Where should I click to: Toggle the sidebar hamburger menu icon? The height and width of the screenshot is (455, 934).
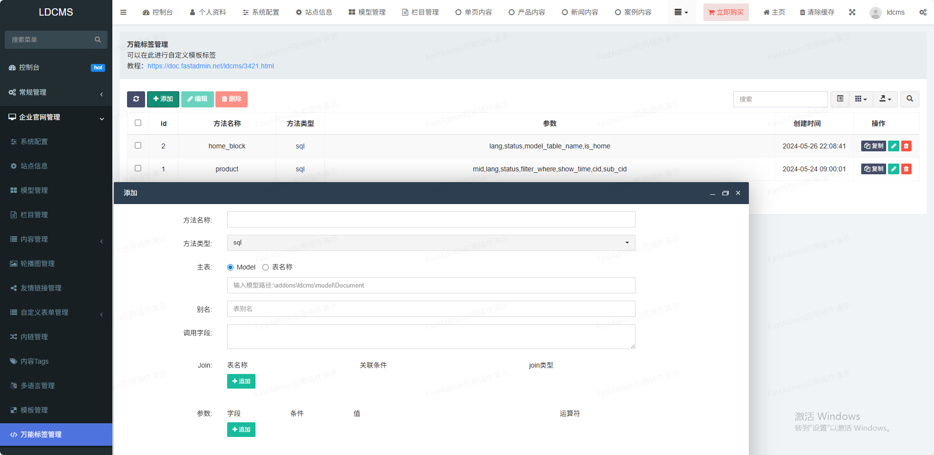pos(123,12)
